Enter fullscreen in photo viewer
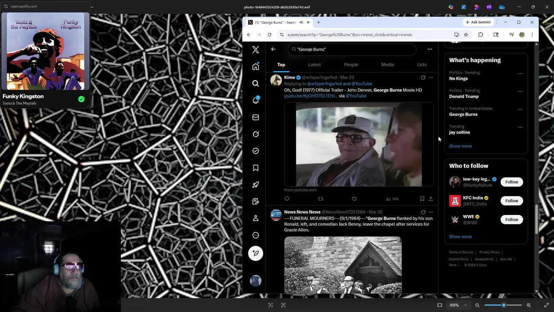 546,305
